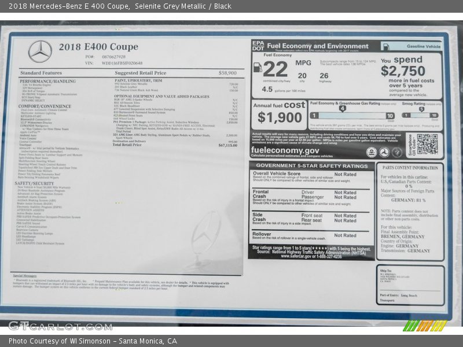Click the smartphone QR code
This screenshot has height=347, width=463.
(427, 144)
